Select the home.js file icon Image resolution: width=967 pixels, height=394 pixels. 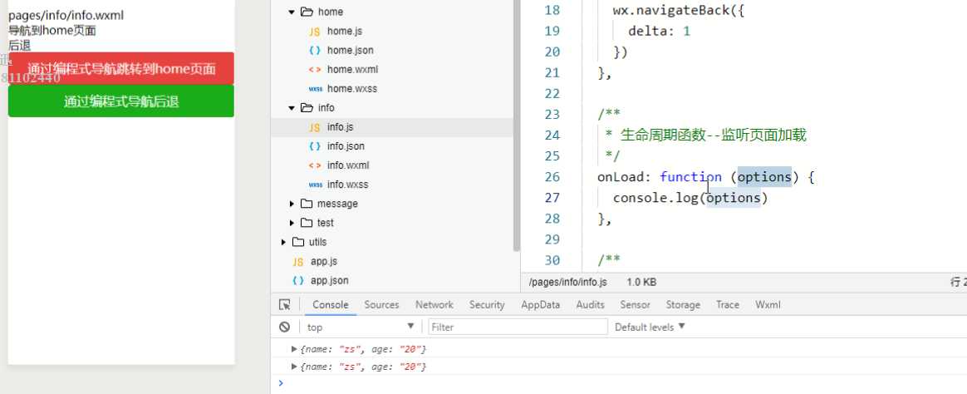click(315, 31)
